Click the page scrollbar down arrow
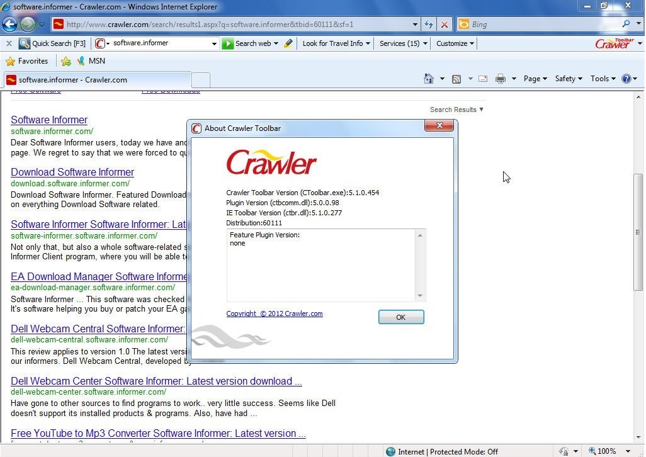Screen dimensions: 646x457 click(638, 437)
